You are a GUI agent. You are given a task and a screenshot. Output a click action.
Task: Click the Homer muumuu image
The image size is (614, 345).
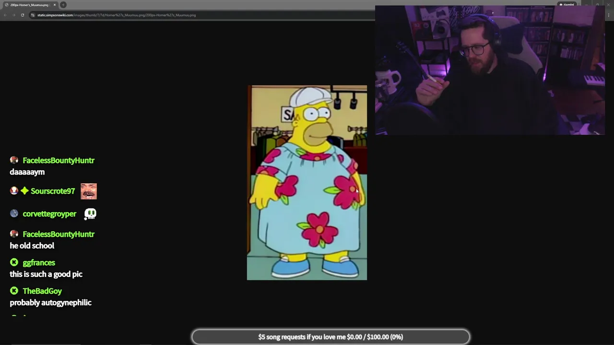(307, 183)
